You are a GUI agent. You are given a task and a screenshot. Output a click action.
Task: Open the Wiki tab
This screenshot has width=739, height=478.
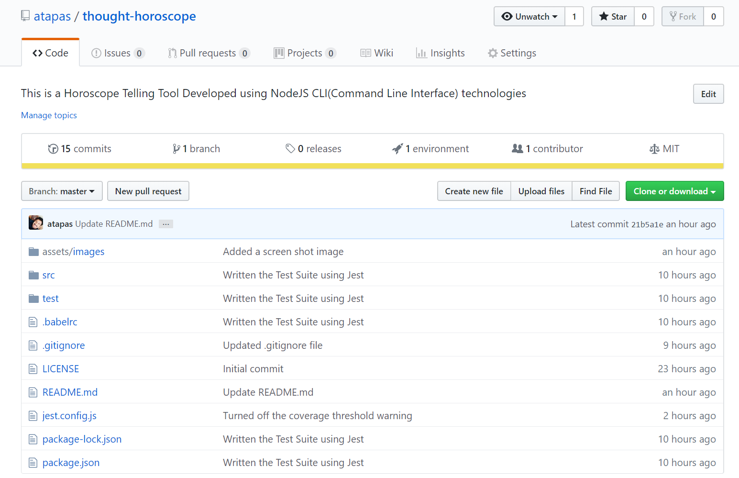point(377,53)
